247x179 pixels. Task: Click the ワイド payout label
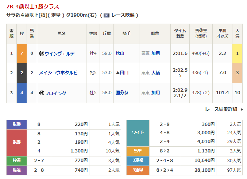138,133
